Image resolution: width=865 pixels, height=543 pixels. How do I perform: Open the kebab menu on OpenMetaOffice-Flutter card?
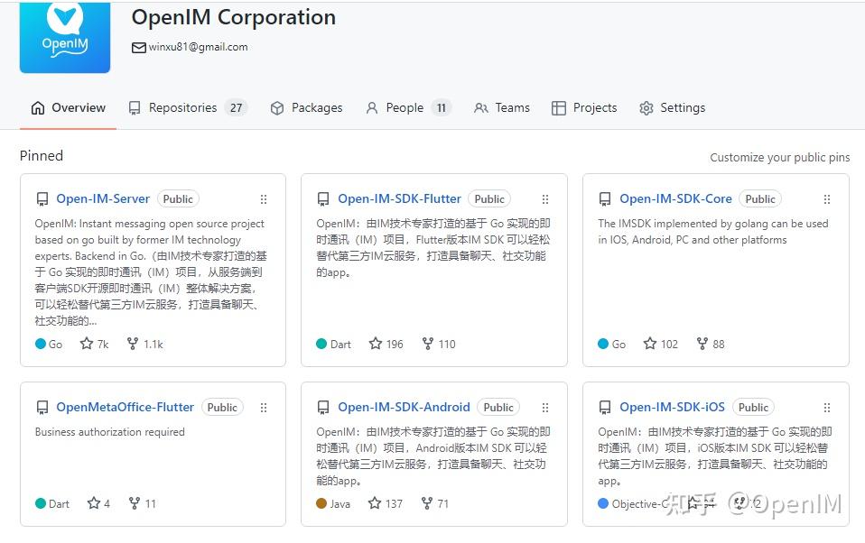point(264,408)
